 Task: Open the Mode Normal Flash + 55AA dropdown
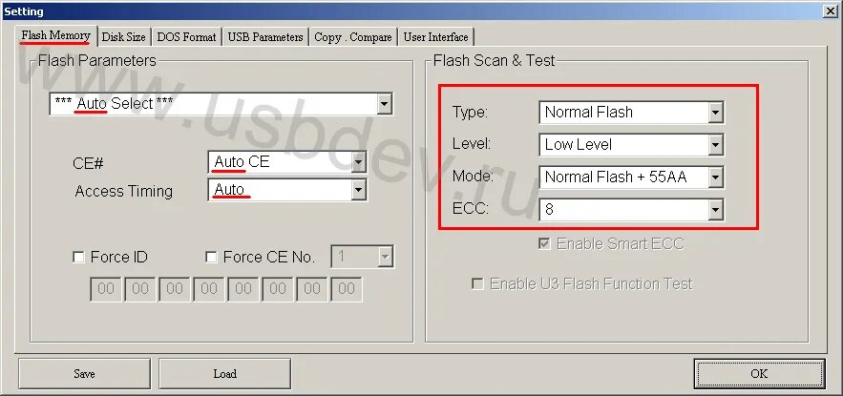(x=631, y=177)
